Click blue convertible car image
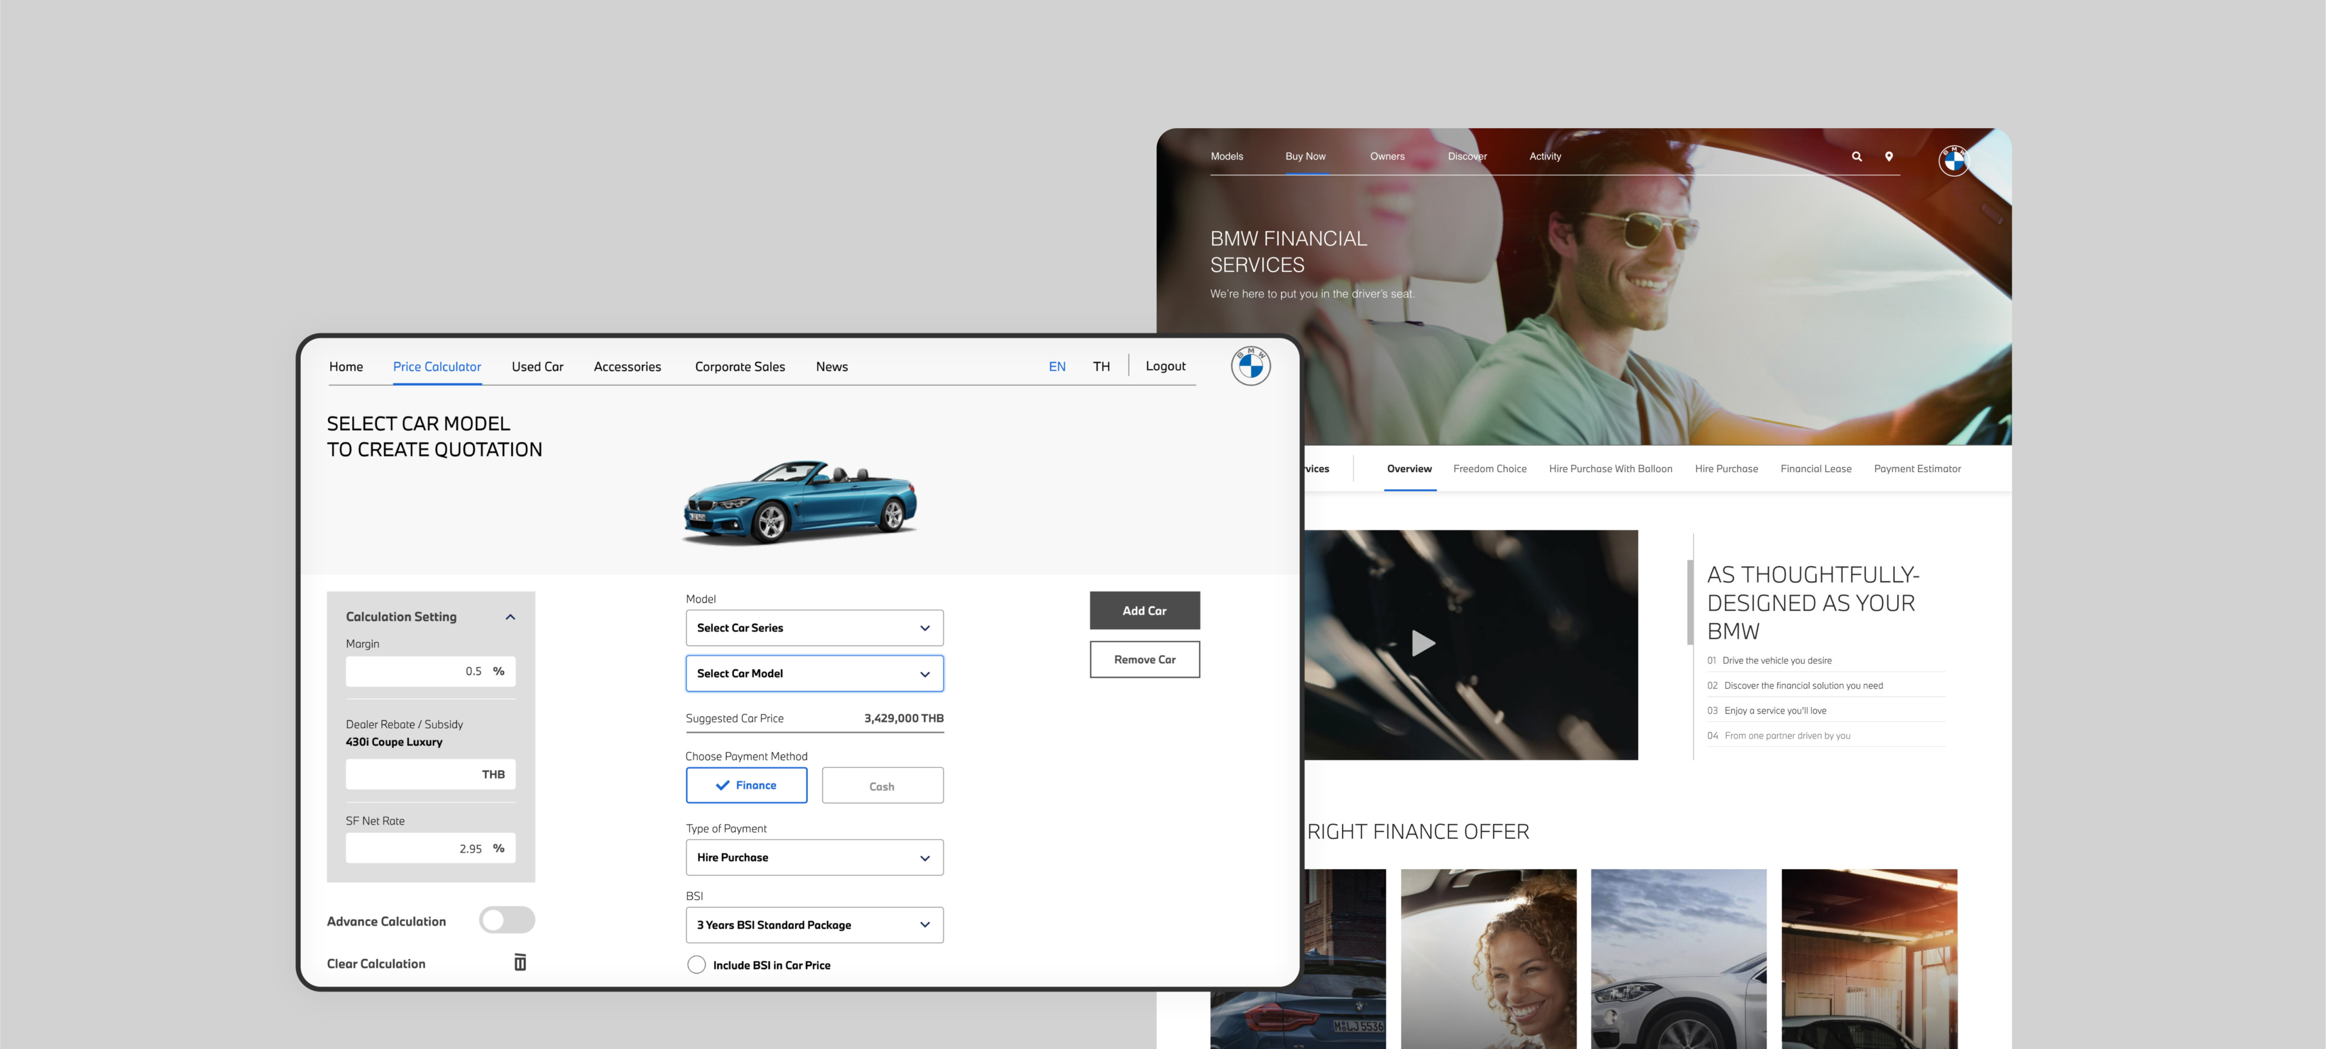 [x=800, y=502]
